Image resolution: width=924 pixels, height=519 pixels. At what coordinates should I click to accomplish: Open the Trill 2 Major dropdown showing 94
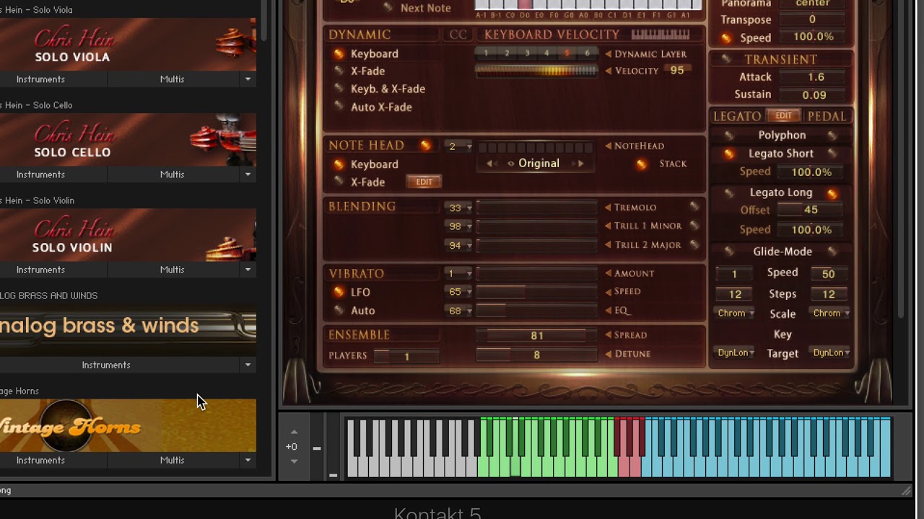pos(458,246)
